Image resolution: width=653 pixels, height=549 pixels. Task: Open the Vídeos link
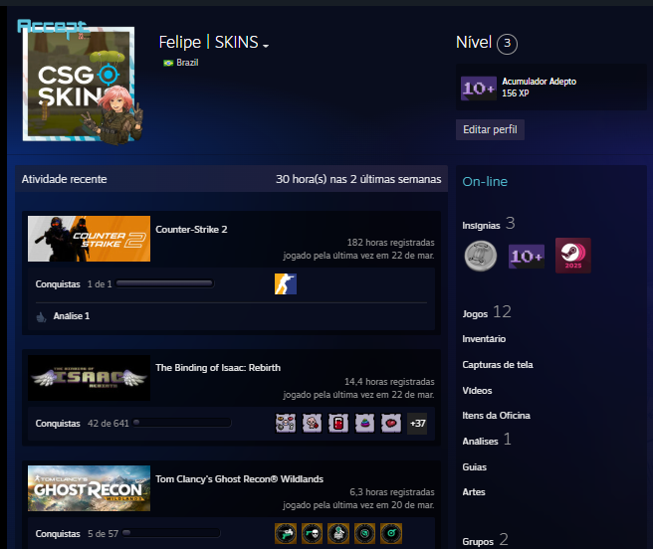coord(477,391)
